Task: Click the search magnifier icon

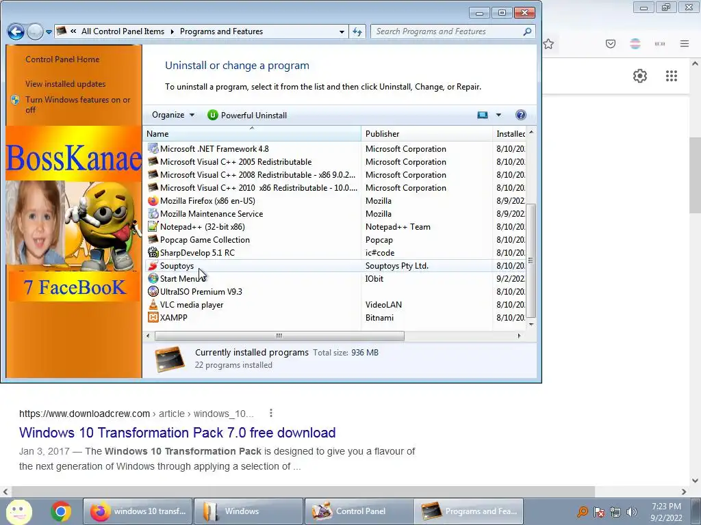Action: 528,31
